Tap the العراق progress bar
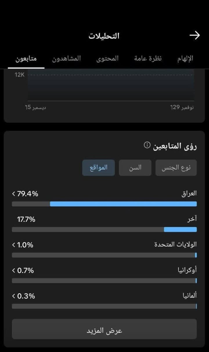This screenshot has width=209, height=352. 104,204
